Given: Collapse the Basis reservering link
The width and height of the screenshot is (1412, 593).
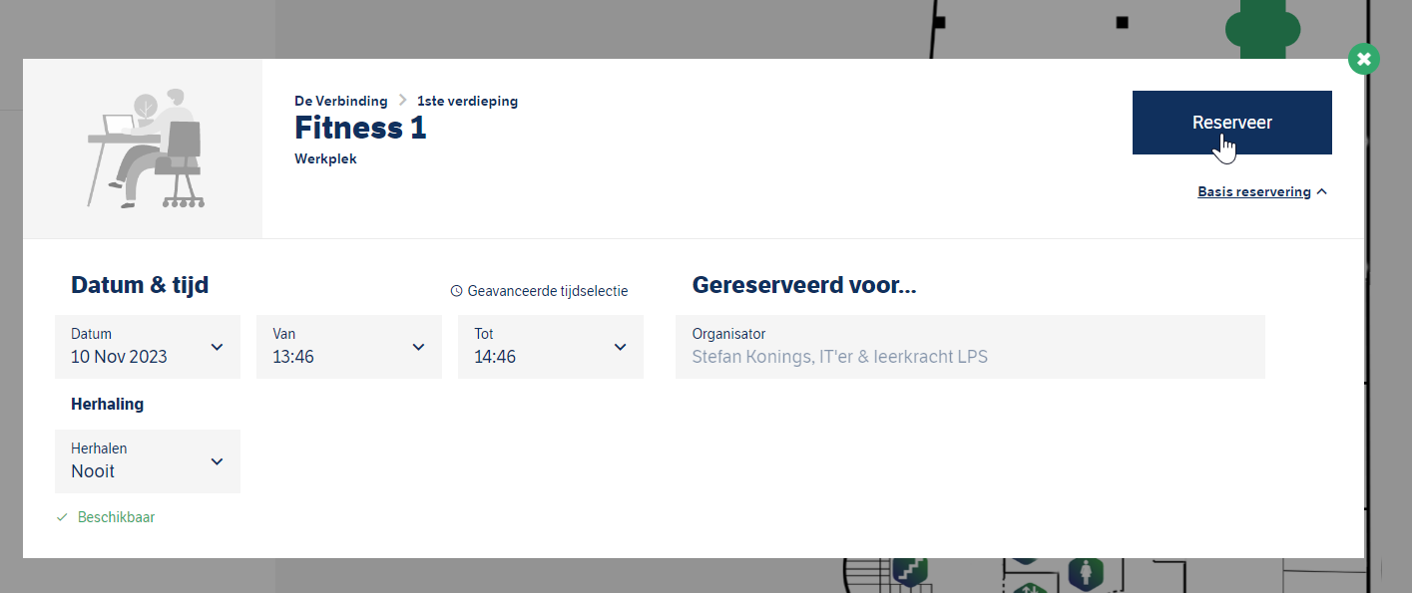Looking at the screenshot, I should point(1254,191).
